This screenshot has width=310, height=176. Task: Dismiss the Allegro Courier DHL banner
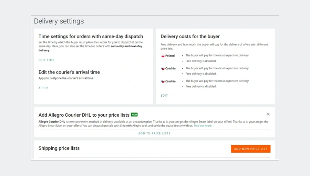pos(268,114)
